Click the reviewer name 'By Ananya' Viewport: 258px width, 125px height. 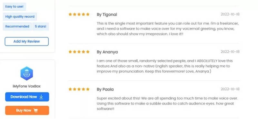tap(107, 52)
